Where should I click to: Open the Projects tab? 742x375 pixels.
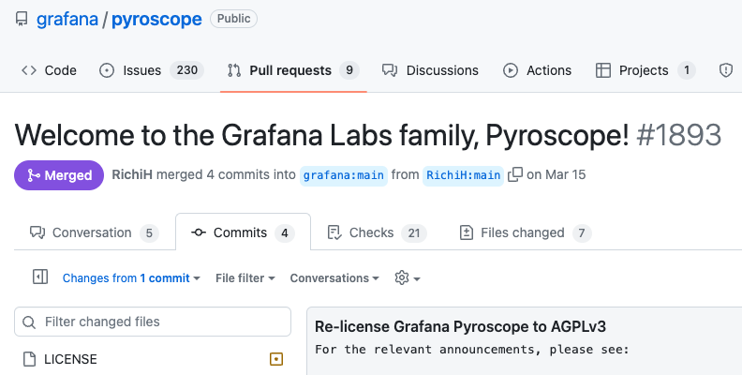coord(646,70)
